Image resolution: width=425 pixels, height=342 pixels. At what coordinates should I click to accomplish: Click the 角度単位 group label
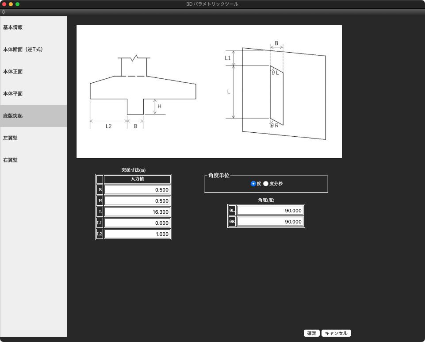219,176
